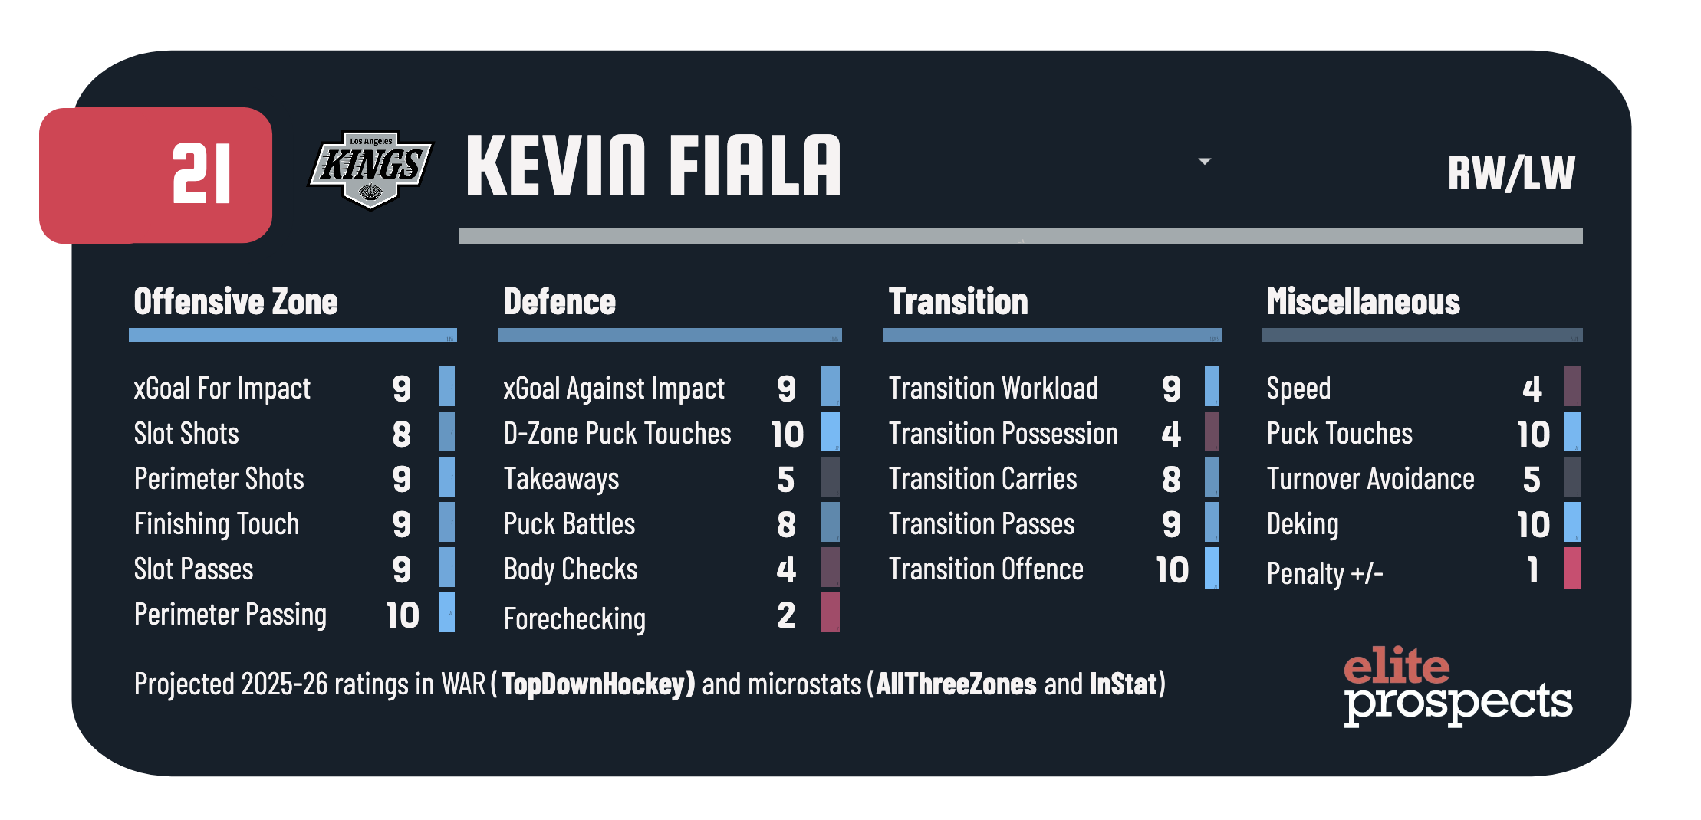1701x820 pixels.
Task: Click the Forechecking rating color bar
Action: [x=830, y=612]
